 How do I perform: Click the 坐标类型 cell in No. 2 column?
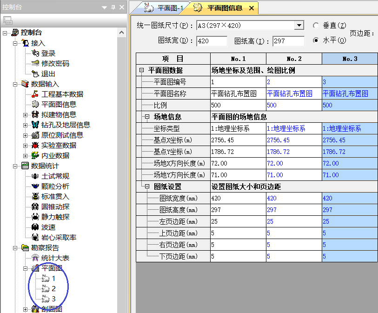[294, 128]
